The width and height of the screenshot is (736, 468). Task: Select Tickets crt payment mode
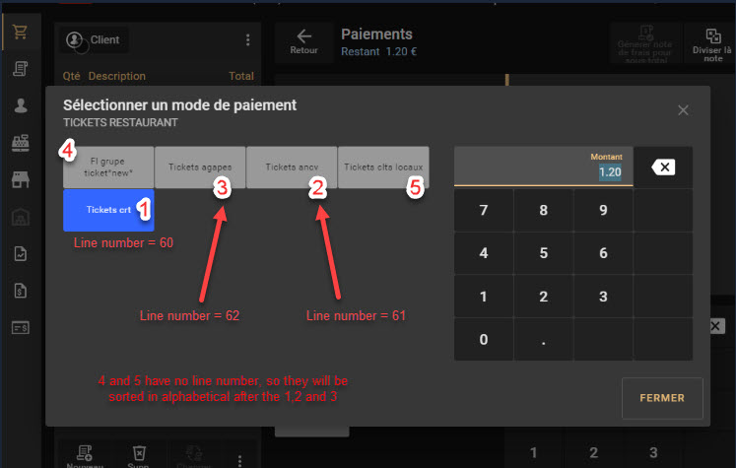108,210
